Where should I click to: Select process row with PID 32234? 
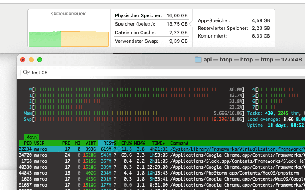(162, 149)
